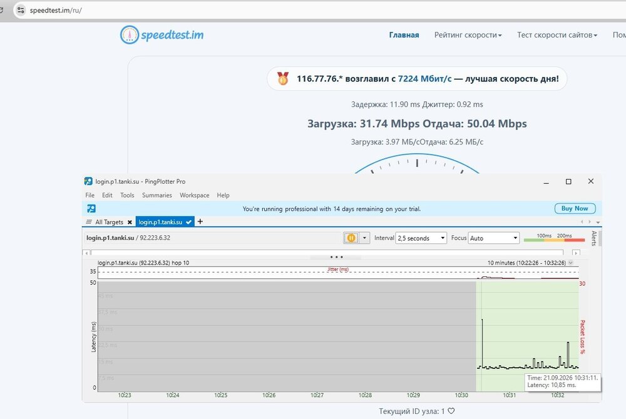Click the latency color scale 100ms 200ms
The image size is (626, 419).
tap(554, 238)
